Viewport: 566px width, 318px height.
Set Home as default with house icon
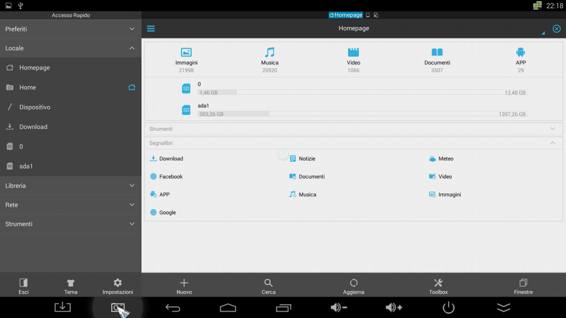pyautogui.click(x=132, y=87)
